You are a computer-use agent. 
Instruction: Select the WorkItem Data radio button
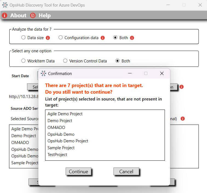click(23, 61)
